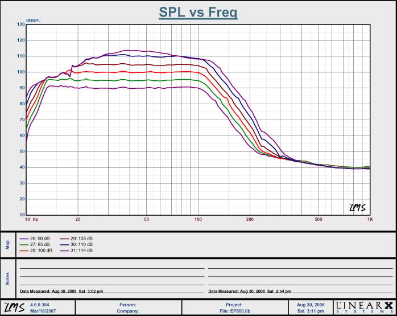The image size is (397, 316).
Task: Select the 30: 110 dB legend entry
Action: click(80, 244)
